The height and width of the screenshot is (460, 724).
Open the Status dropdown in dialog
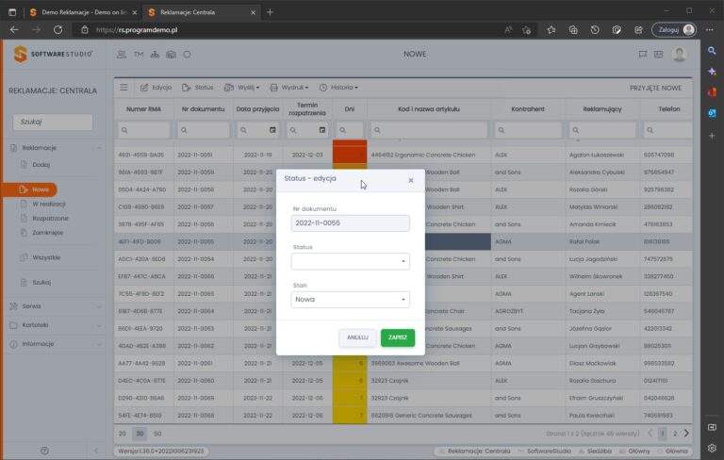(x=350, y=261)
